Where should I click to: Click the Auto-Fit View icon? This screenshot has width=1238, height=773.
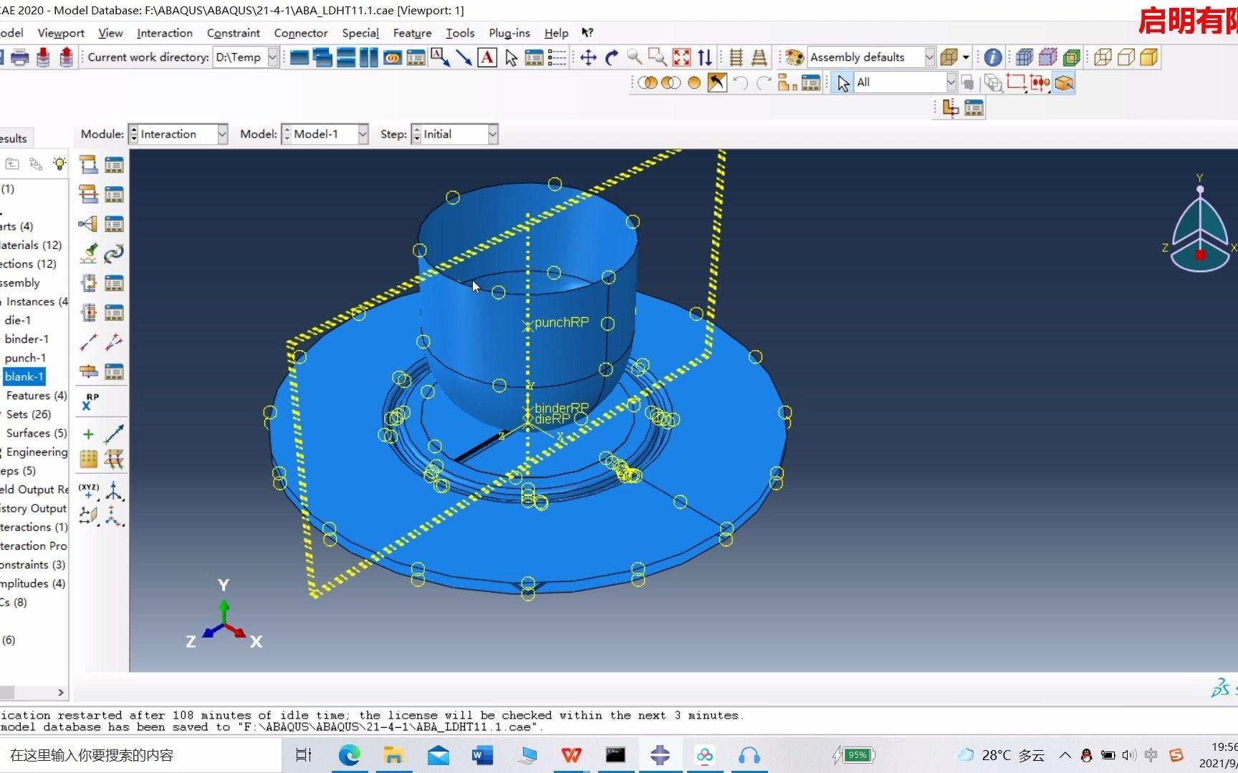pos(681,57)
